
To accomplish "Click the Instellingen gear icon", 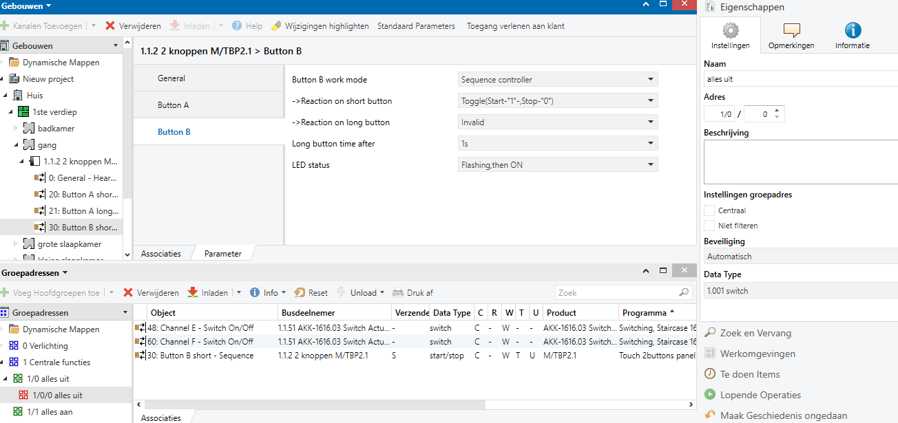I will tap(730, 31).
